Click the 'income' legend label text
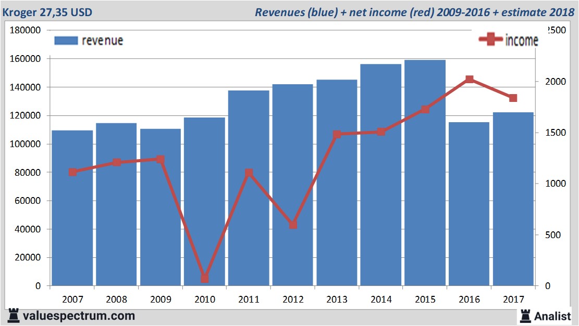The image size is (579, 326). [522, 40]
